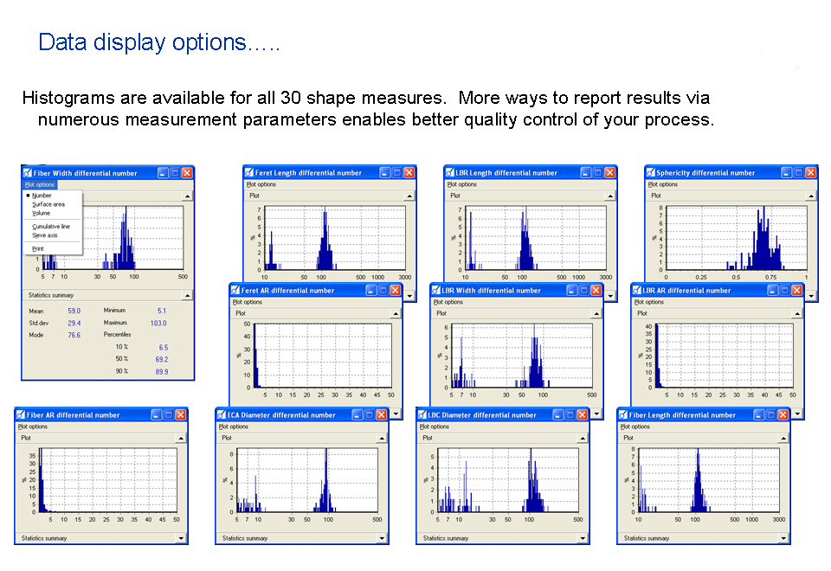Choose Surface area in Plot options menu

click(48, 204)
